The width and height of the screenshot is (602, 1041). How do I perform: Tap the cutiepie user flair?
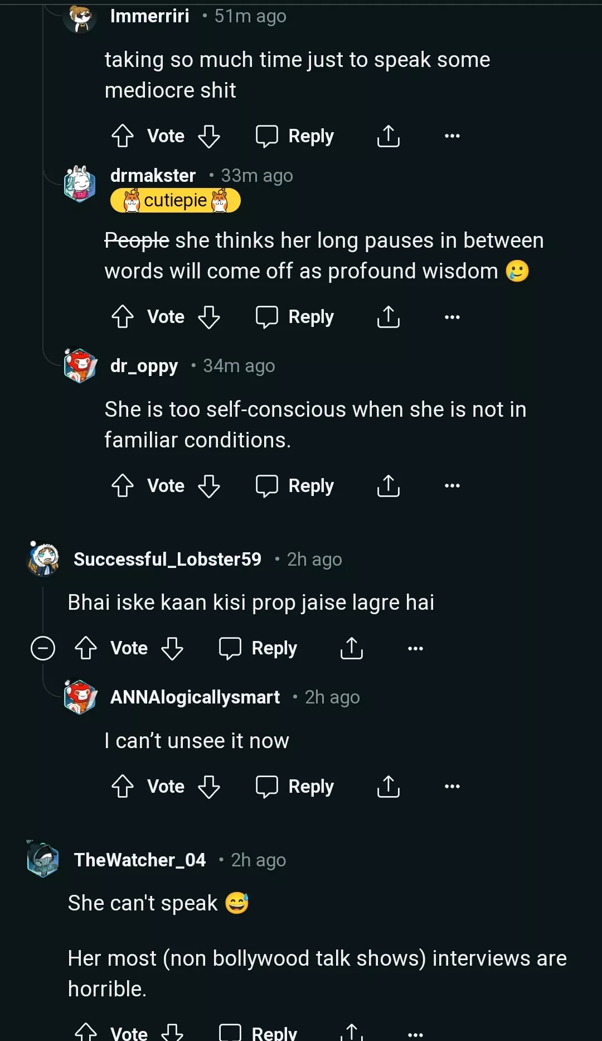click(x=176, y=200)
